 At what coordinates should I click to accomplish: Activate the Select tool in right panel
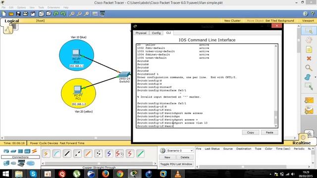pyautogui.click(x=309, y=31)
